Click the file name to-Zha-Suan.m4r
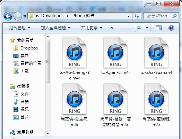The image size is (182, 139). click(x=156, y=75)
